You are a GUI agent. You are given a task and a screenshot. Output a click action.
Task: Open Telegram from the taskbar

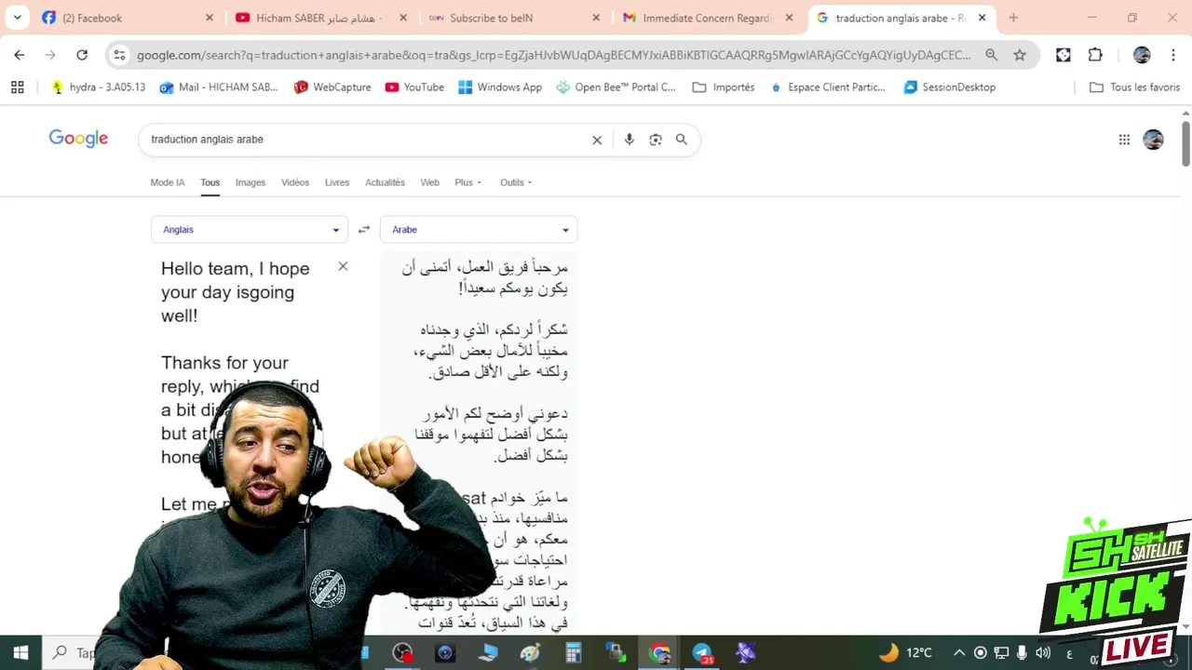point(702,652)
